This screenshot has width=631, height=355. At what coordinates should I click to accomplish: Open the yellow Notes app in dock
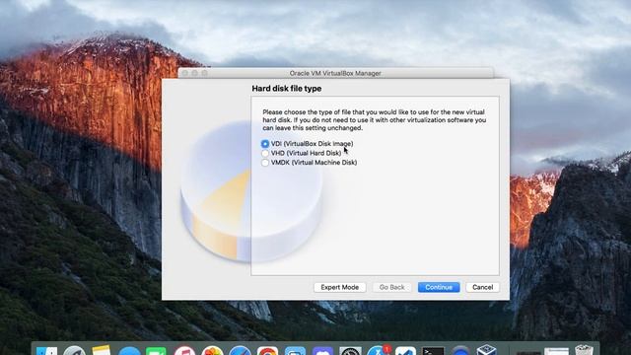(101, 350)
